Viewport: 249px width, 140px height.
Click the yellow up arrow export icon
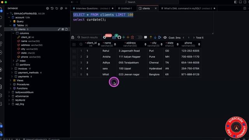(151, 37)
